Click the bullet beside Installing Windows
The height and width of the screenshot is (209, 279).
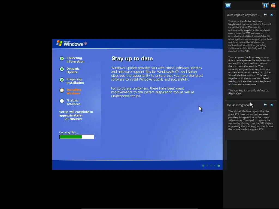pos(62,90)
